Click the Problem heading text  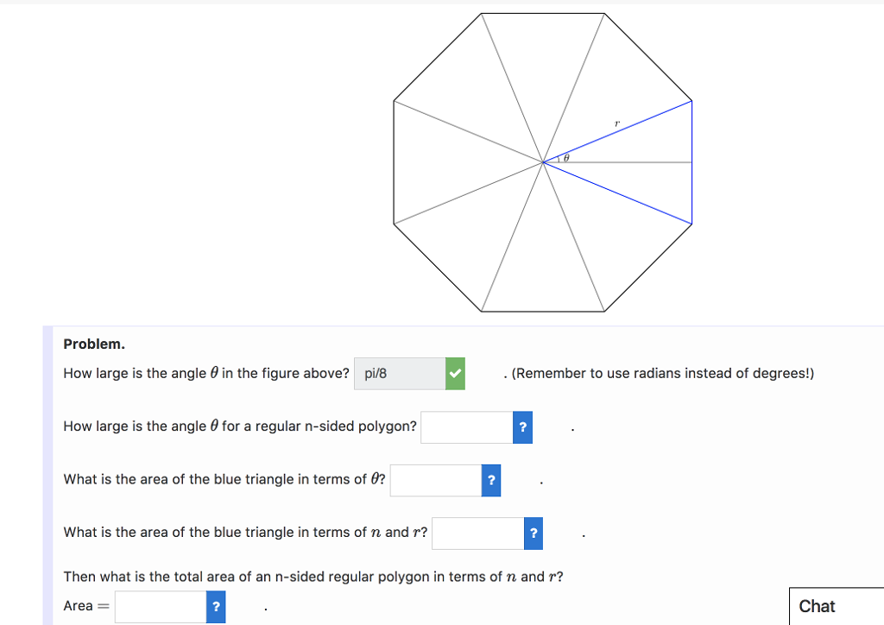point(94,344)
